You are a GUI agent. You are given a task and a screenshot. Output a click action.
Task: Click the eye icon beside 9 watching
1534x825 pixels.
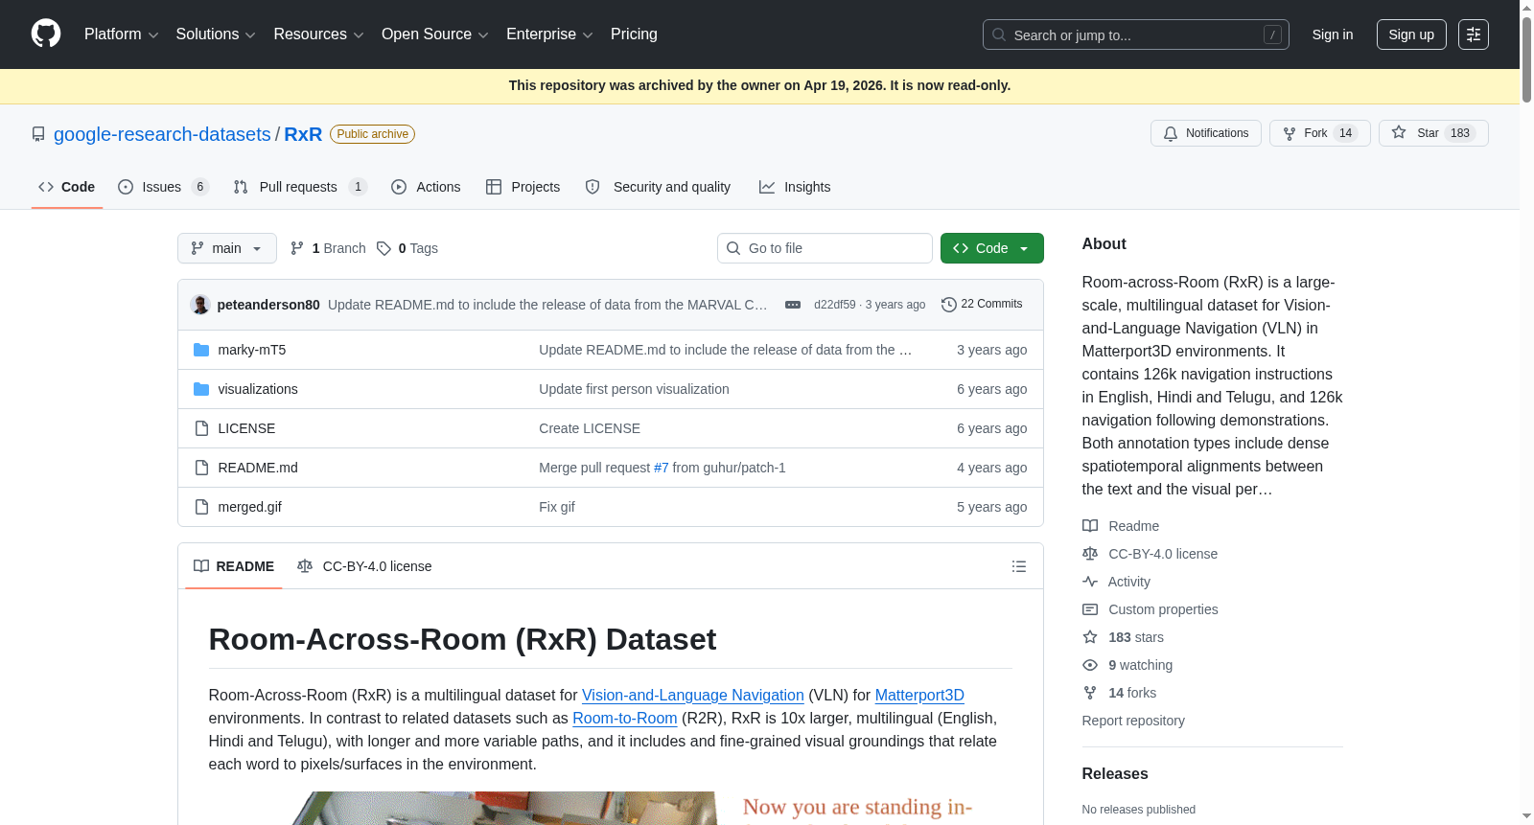[1090, 665]
